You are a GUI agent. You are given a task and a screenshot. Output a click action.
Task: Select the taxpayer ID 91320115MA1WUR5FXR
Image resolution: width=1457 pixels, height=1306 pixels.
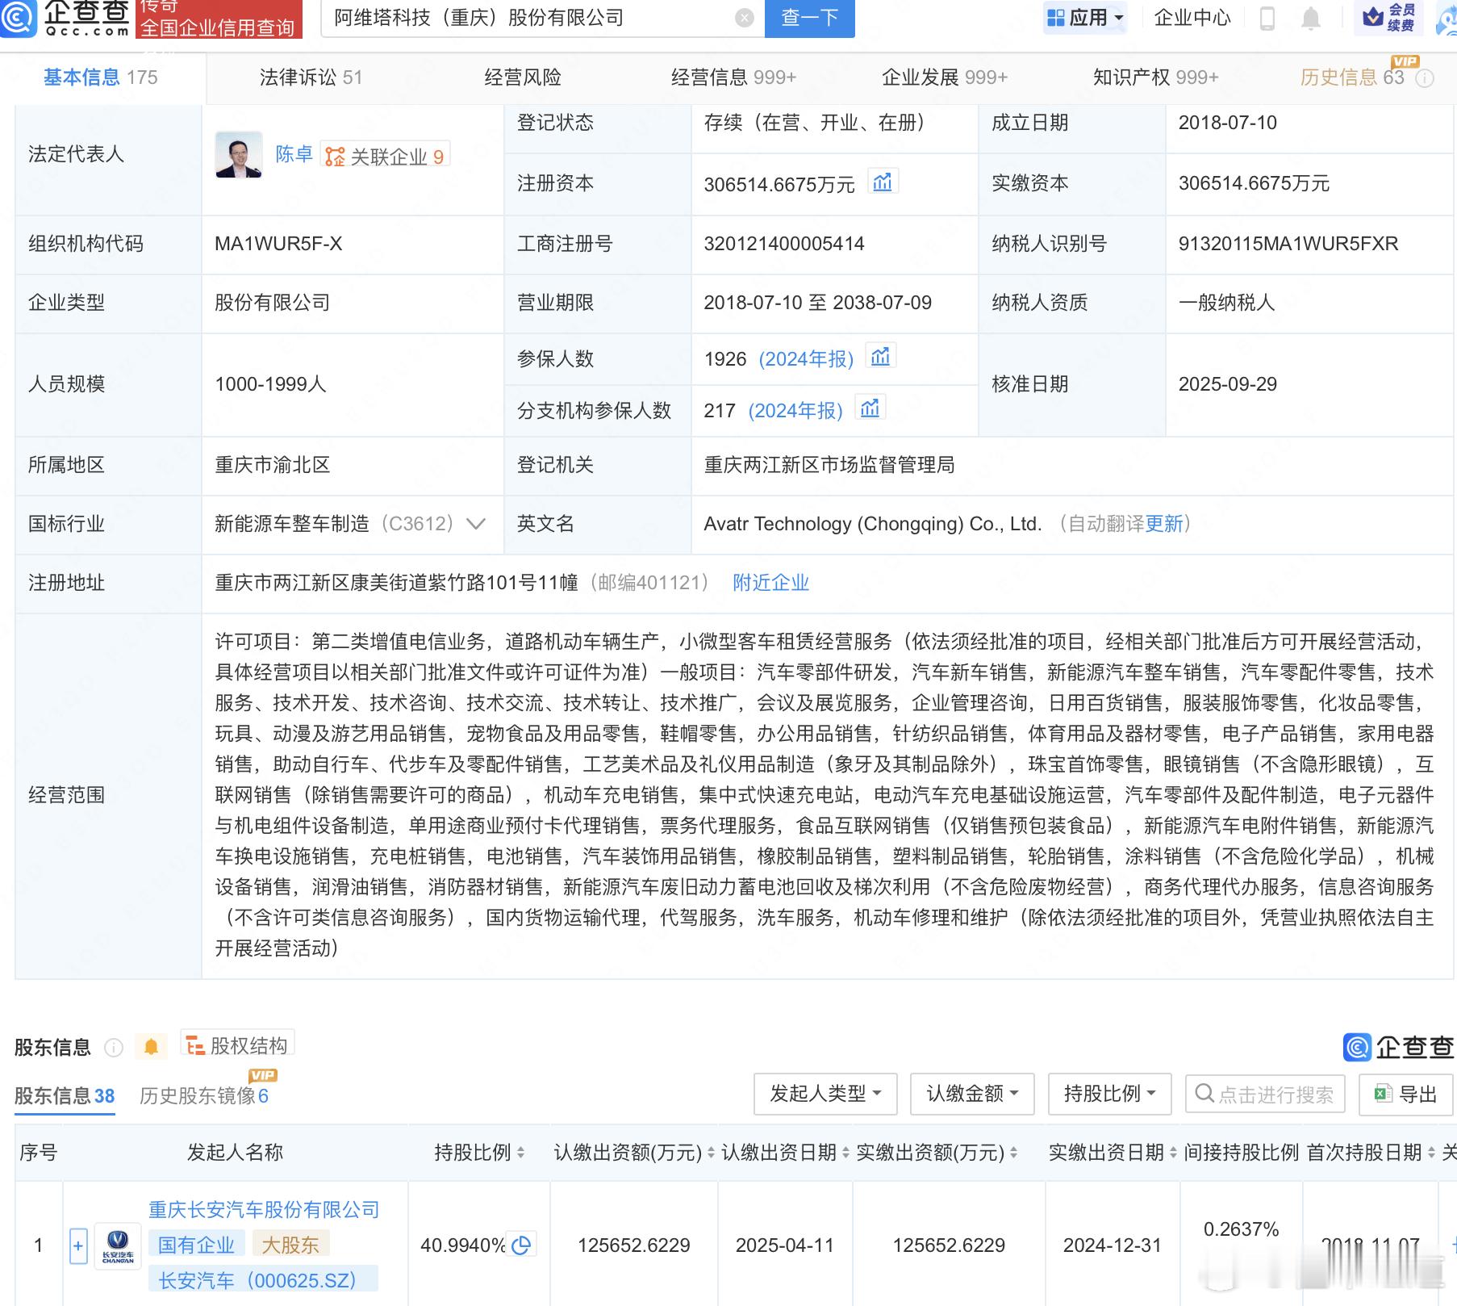point(1288,244)
